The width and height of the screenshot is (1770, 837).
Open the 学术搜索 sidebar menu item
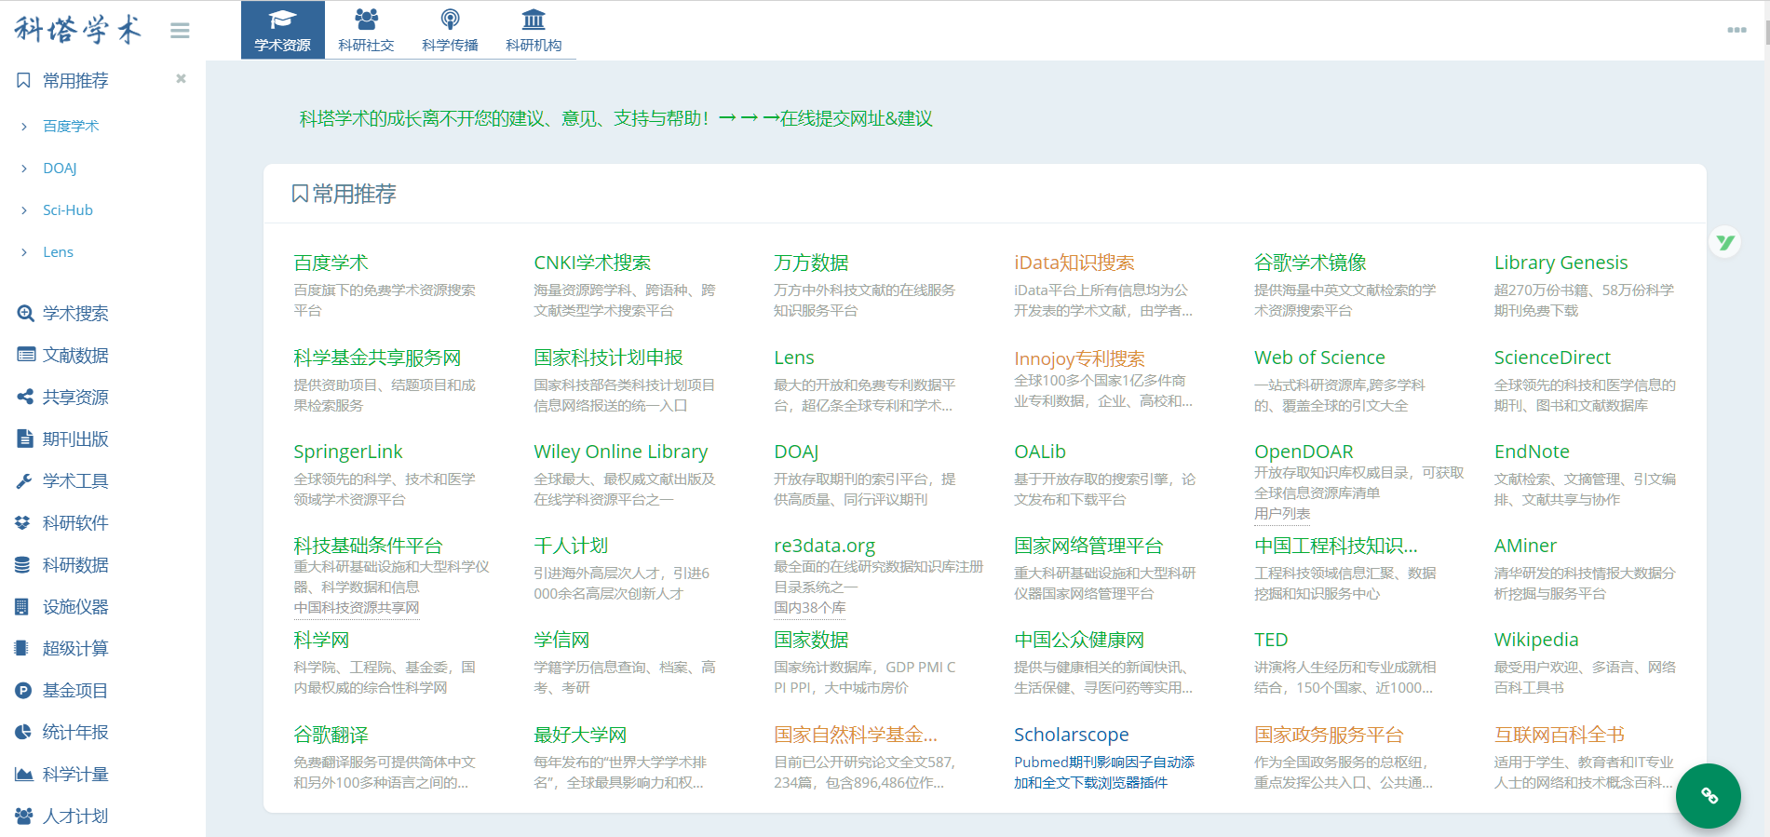[x=75, y=314]
